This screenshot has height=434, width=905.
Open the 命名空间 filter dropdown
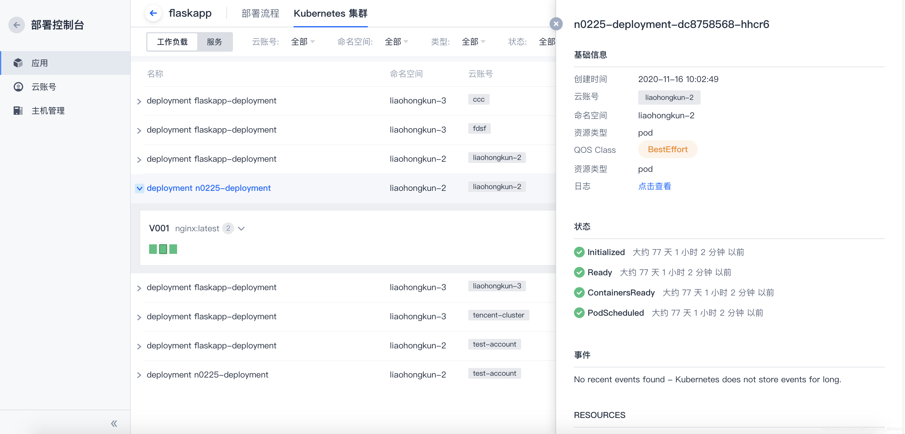(x=396, y=42)
